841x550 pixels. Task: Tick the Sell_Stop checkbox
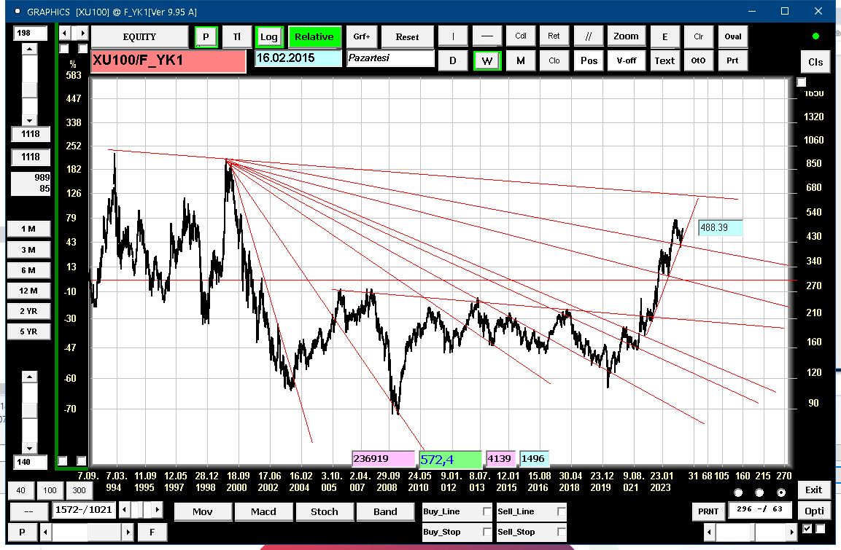coord(561,532)
